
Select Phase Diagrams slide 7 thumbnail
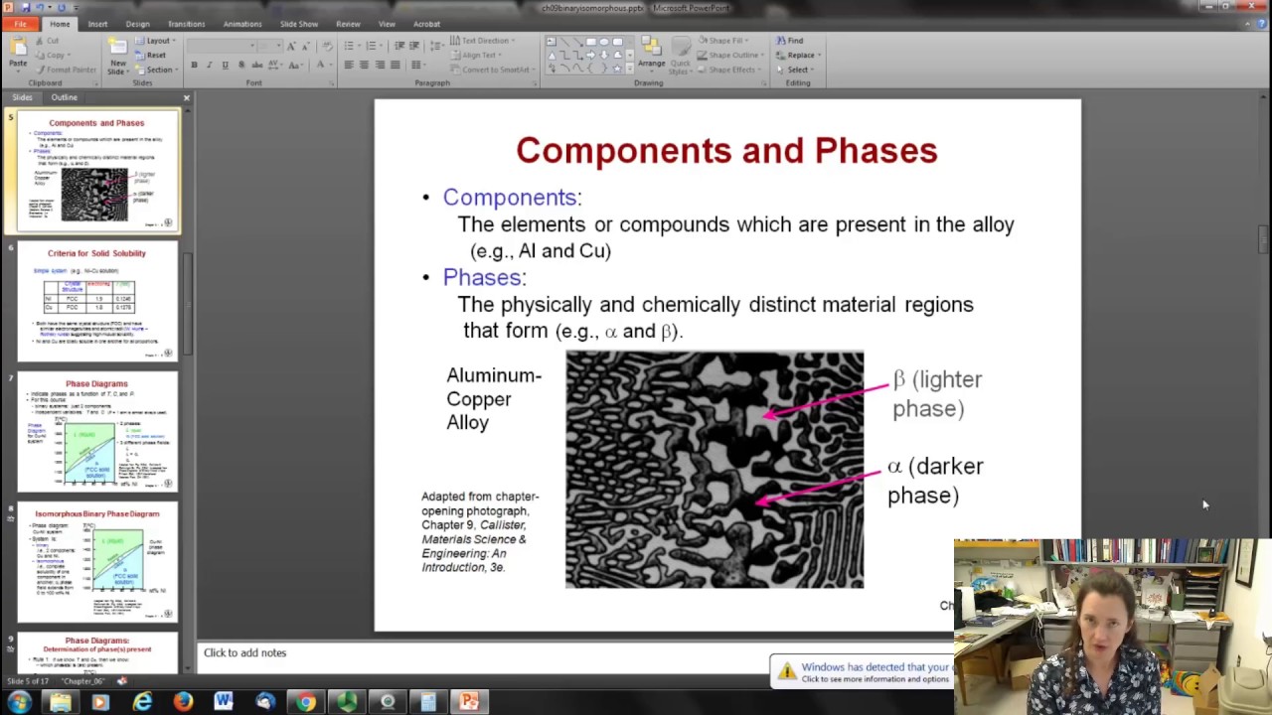97,432
